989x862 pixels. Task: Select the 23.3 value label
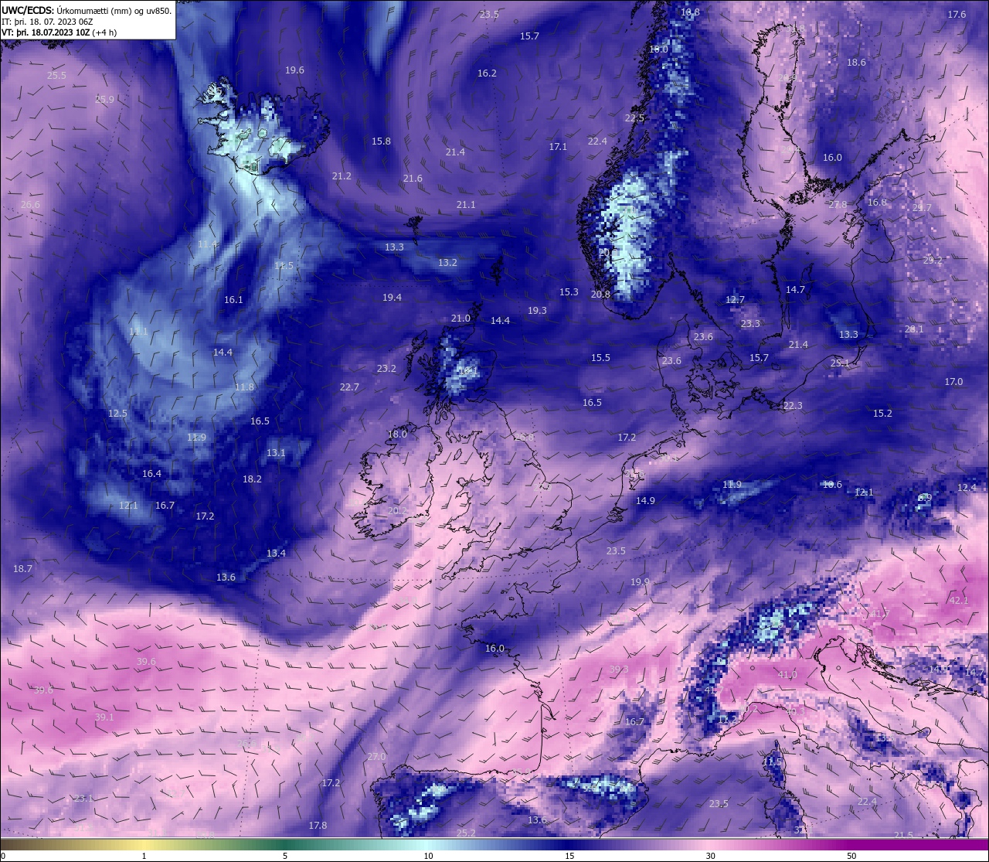point(750,324)
